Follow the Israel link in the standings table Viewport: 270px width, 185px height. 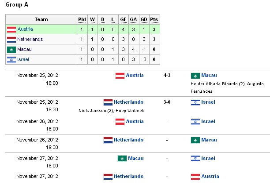(x=23, y=59)
